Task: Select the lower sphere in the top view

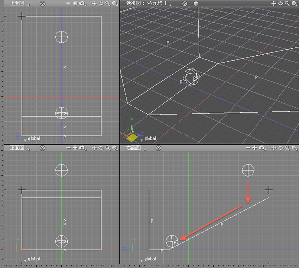Action: click(62, 113)
